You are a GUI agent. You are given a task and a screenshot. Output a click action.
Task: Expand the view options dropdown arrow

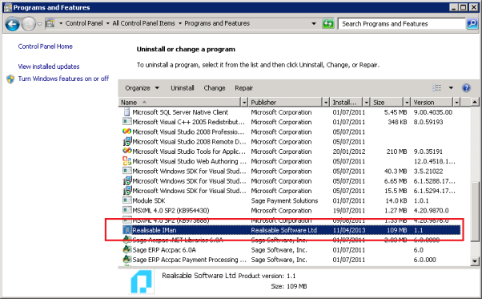coord(451,88)
